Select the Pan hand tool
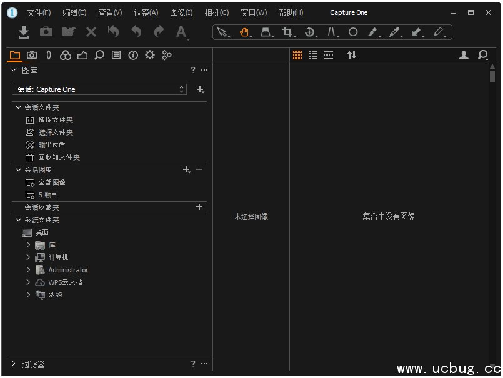The width and height of the screenshot is (503, 378). 244,32
